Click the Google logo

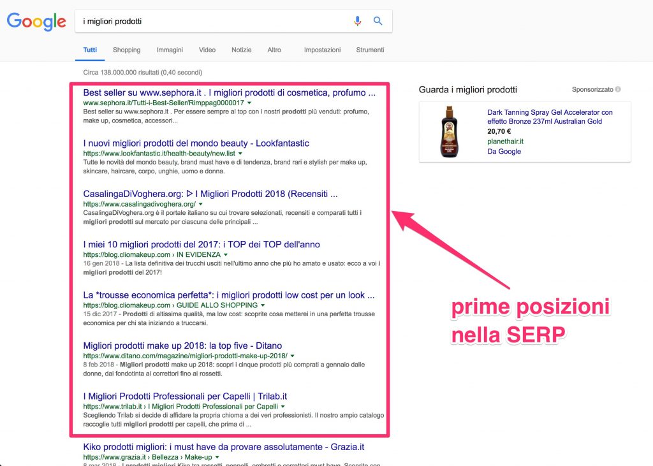coord(36,22)
